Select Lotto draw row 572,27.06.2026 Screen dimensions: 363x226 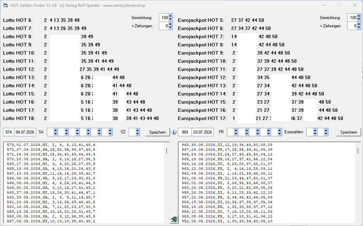click(51, 150)
